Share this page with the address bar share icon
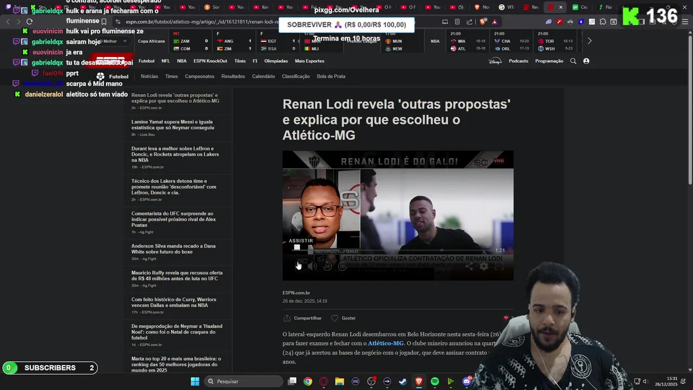 [469, 22]
